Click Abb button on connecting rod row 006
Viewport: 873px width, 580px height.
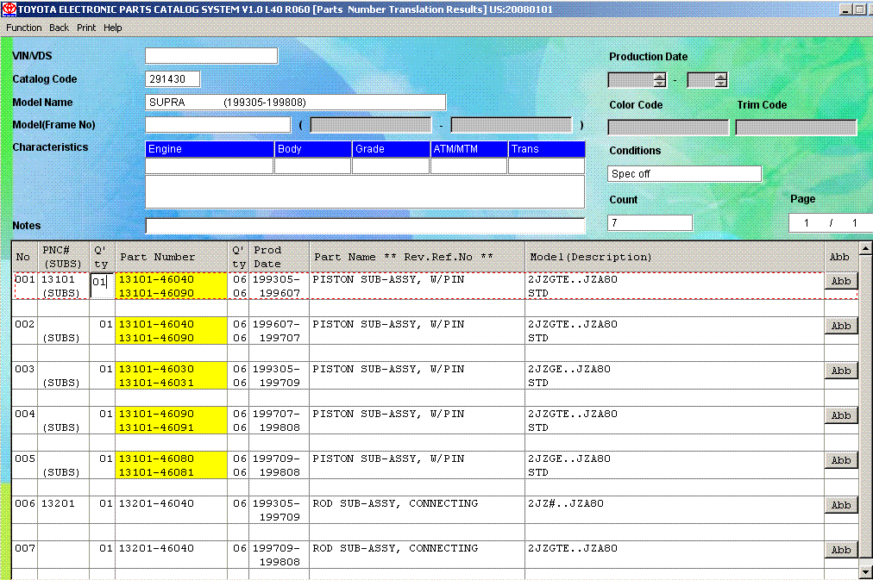point(840,505)
